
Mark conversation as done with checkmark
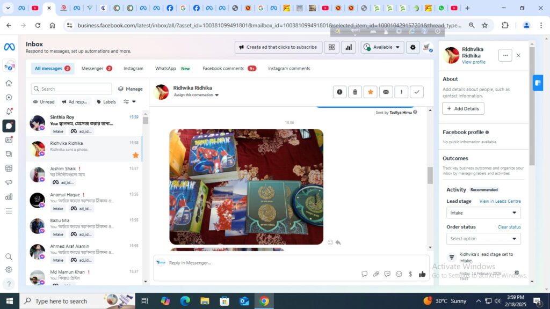coord(417,92)
